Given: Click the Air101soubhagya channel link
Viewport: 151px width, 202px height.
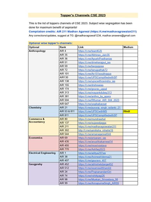Looking at the screenshot, I should [x=95, y=74].
